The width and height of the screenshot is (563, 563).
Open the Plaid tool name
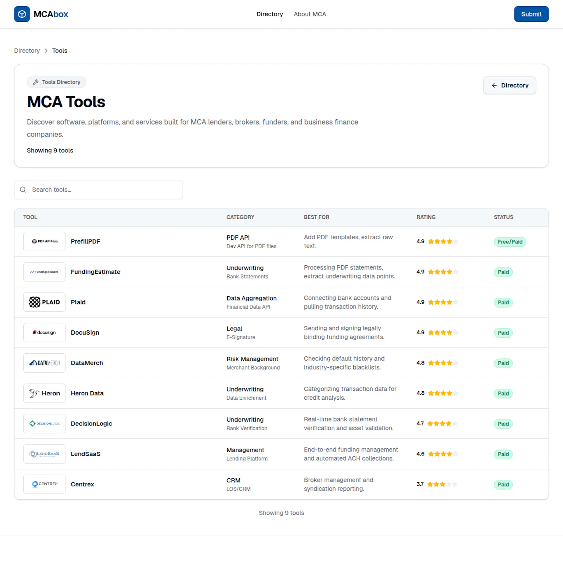pyautogui.click(x=78, y=302)
